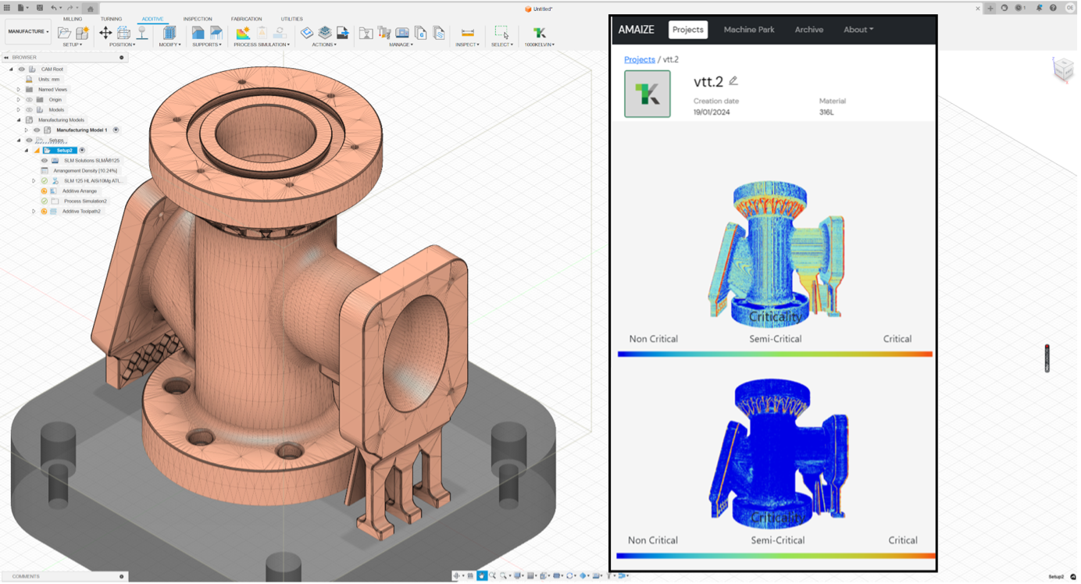Click the Save icon in quick access bar
Screen dimensions: 1081x584
click(40, 8)
